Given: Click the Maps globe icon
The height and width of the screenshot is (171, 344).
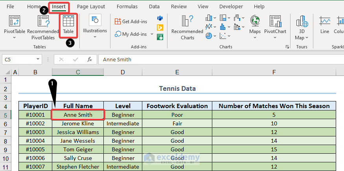Looking at the screenshot, I should click(255, 21).
